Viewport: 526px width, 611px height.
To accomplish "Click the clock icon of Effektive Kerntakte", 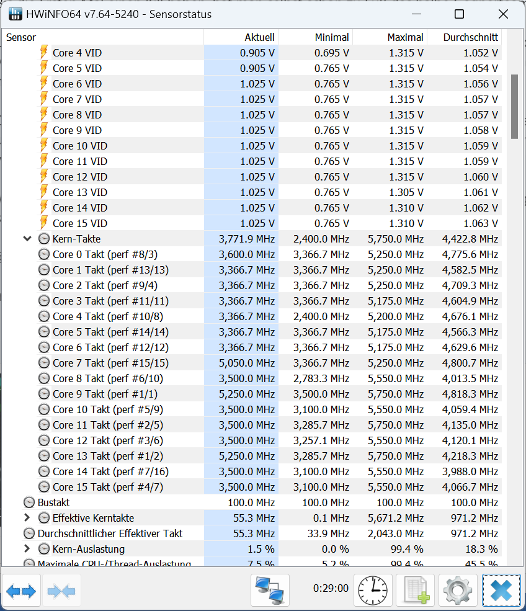I will [44, 517].
